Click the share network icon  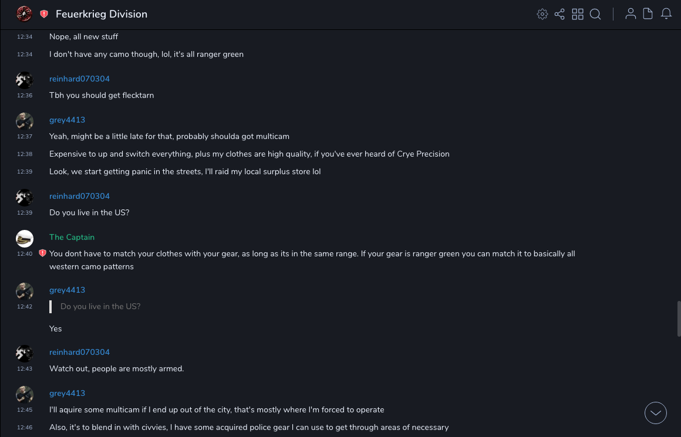click(x=559, y=14)
